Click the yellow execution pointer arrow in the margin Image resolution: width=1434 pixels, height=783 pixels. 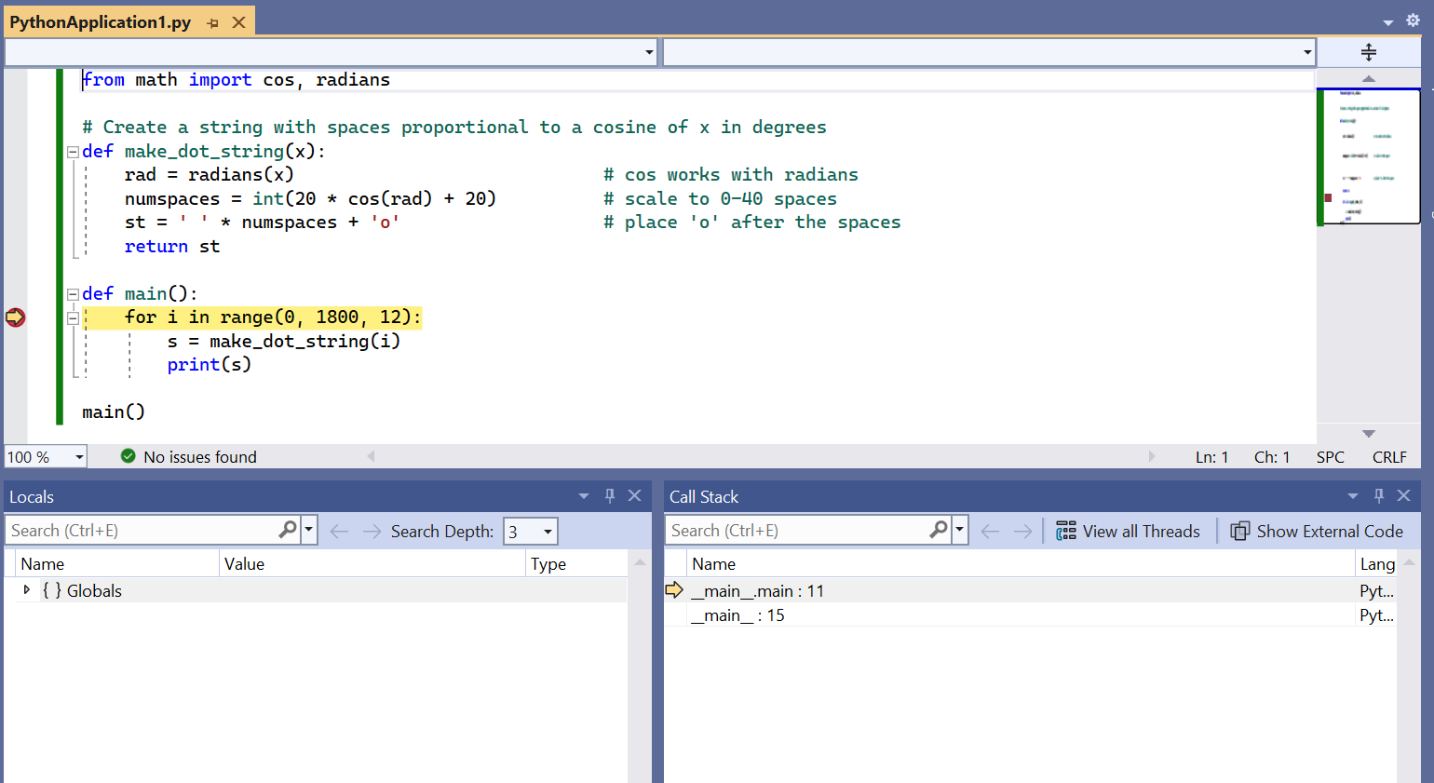tap(15, 317)
